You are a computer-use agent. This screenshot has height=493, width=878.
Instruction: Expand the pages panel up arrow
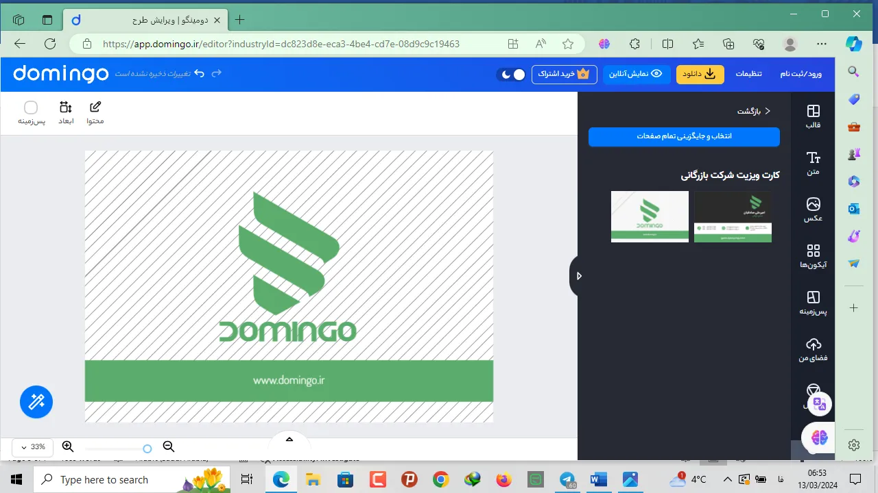point(289,440)
